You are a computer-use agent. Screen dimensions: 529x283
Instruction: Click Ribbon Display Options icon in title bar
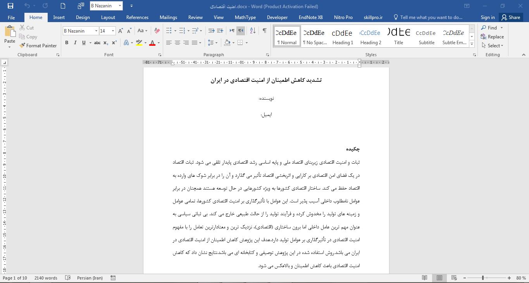467,6
